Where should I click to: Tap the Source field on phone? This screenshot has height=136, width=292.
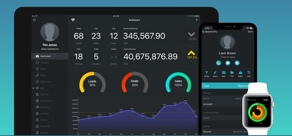pyautogui.click(x=225, y=132)
